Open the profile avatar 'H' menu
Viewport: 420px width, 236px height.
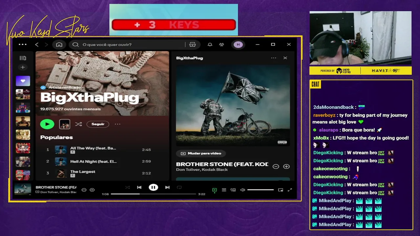(238, 45)
